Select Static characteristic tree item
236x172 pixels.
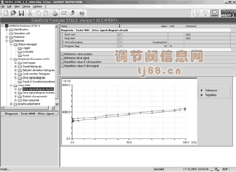coord(35,96)
